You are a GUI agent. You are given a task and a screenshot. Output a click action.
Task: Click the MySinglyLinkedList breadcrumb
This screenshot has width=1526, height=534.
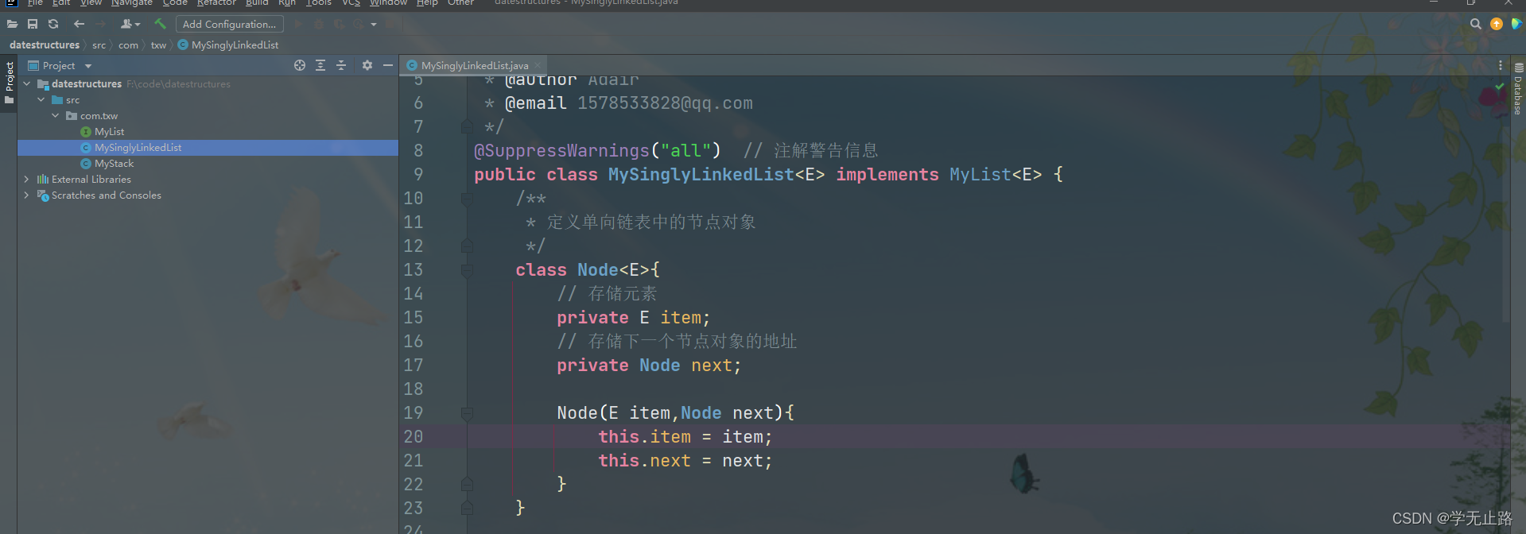tap(228, 45)
